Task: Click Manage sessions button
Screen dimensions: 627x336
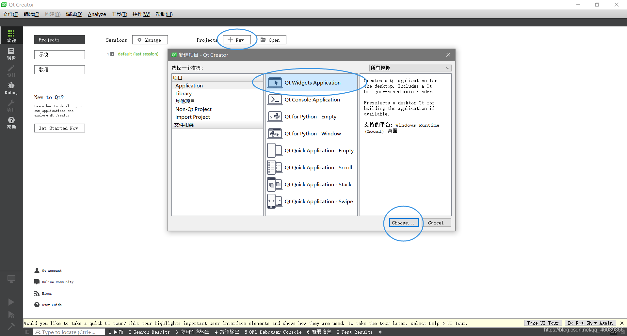Action: click(x=150, y=40)
